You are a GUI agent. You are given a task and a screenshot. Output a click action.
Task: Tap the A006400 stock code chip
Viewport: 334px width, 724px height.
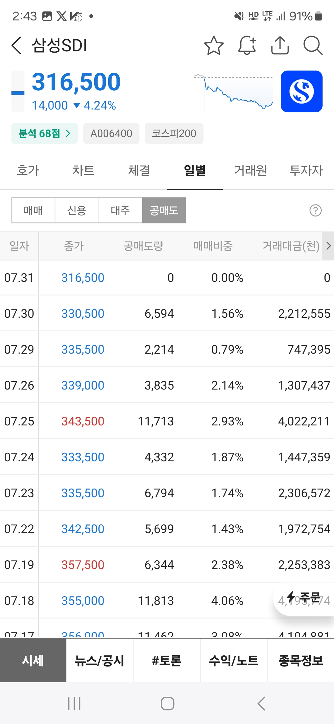[111, 133]
